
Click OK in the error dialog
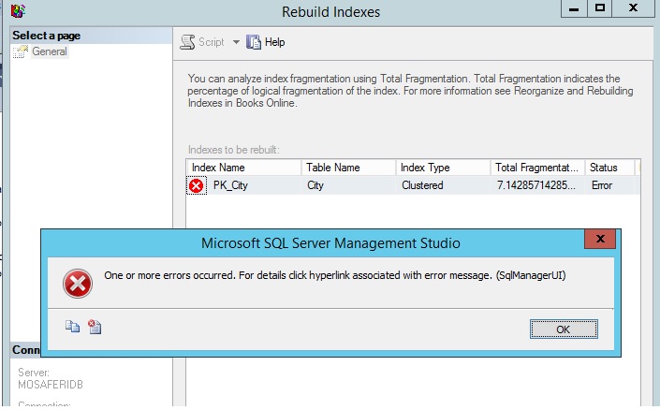(564, 329)
